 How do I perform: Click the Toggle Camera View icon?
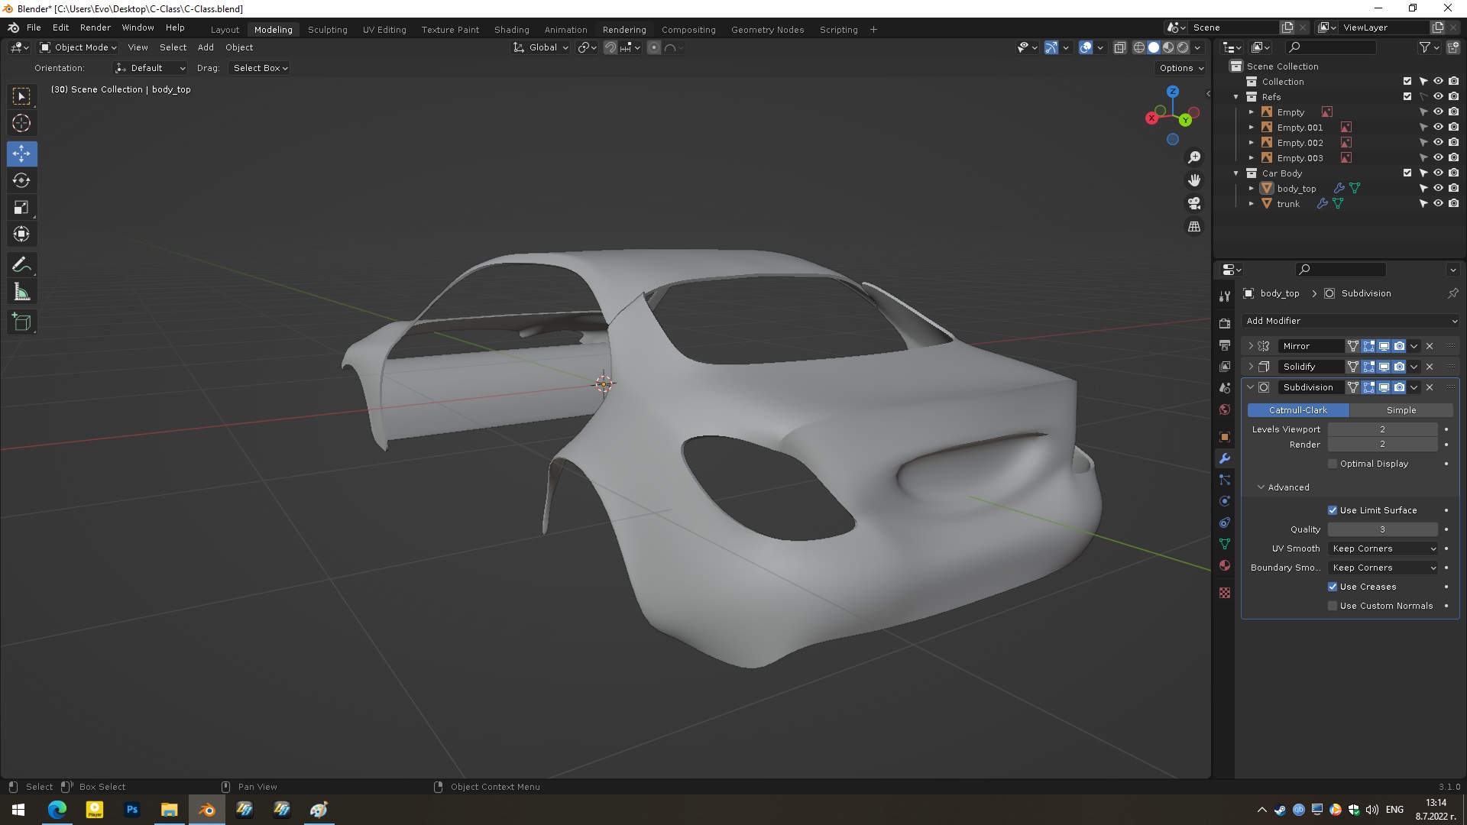click(1193, 204)
